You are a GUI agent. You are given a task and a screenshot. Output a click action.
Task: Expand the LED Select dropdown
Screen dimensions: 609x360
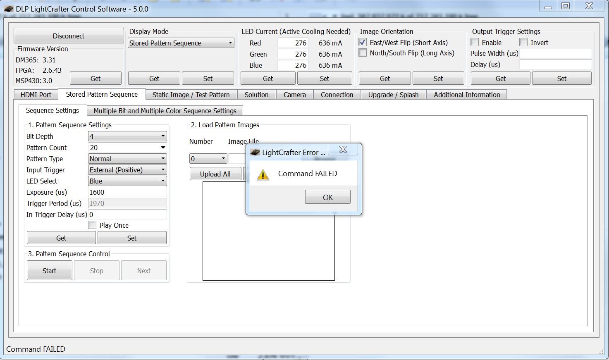click(127, 181)
